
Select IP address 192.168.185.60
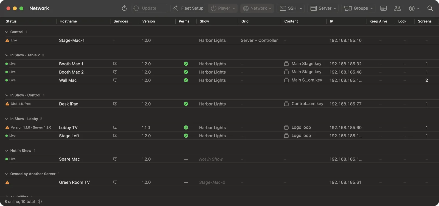(345, 127)
